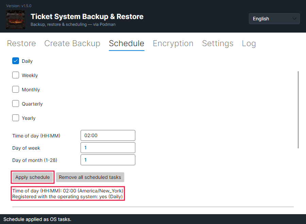Click the vertical scrollbar on right

298,110
